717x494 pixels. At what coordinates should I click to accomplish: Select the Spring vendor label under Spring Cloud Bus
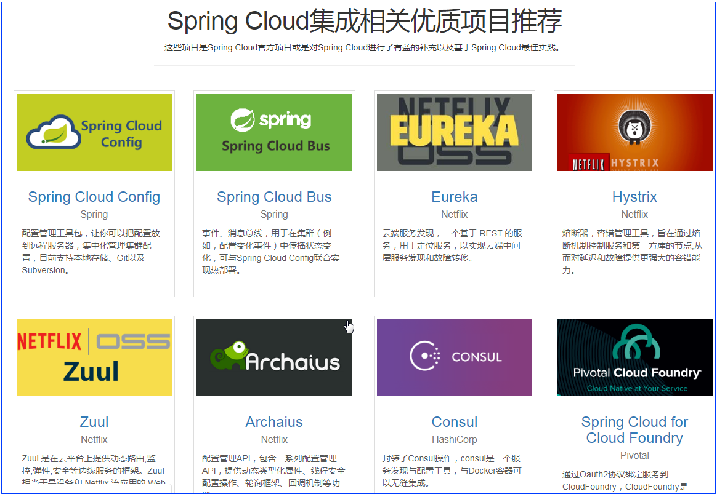274,214
